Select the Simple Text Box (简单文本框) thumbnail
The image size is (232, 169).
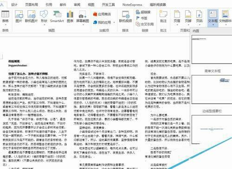point(212,50)
